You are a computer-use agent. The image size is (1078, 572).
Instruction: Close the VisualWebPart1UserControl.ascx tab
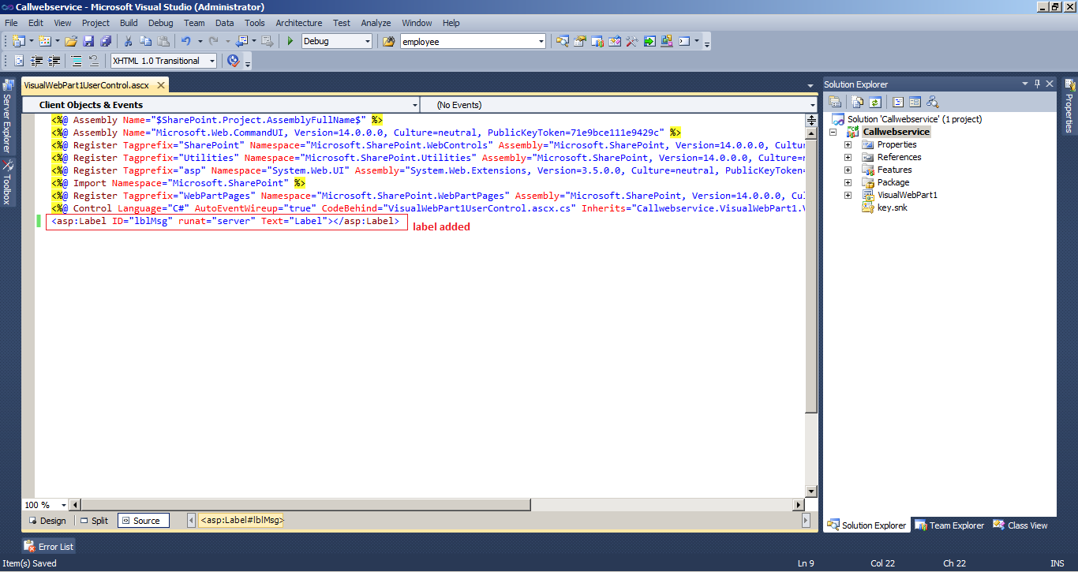160,85
